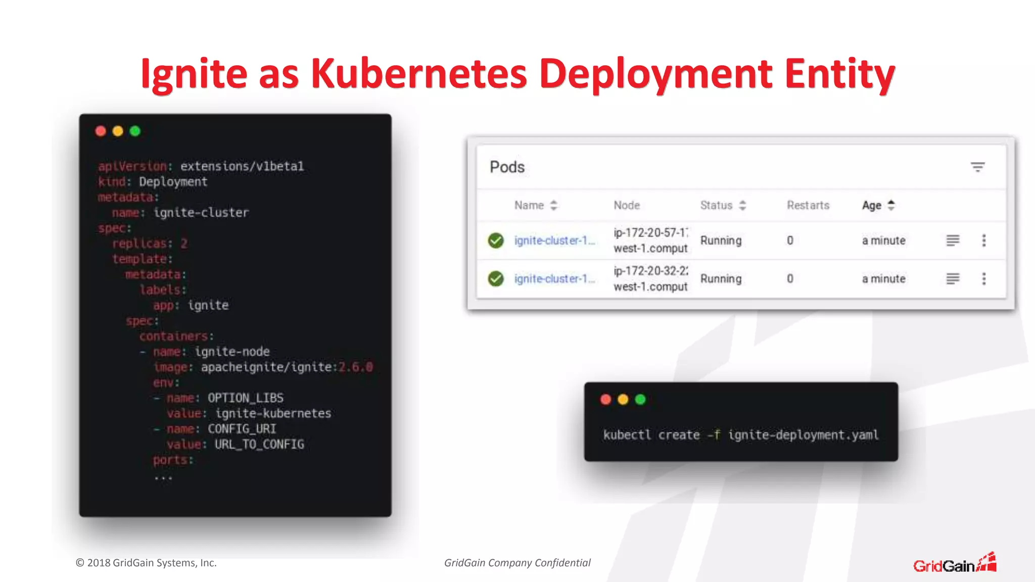1035x582 pixels.
Task: Click the Node column header
Action: coord(627,205)
